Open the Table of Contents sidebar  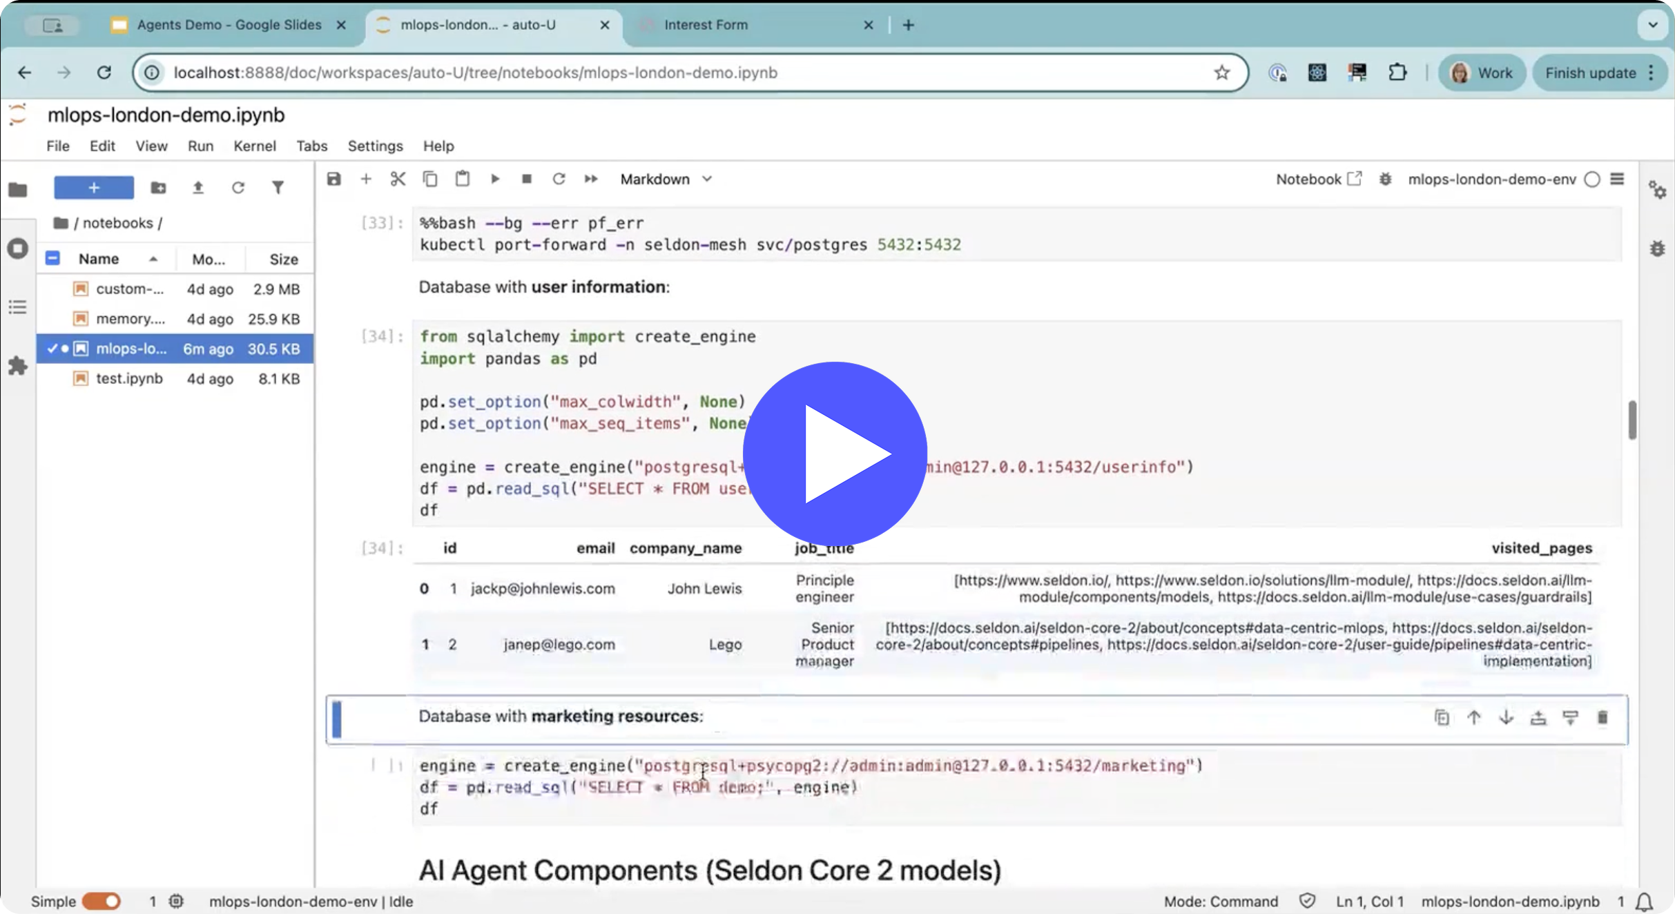click(x=18, y=307)
